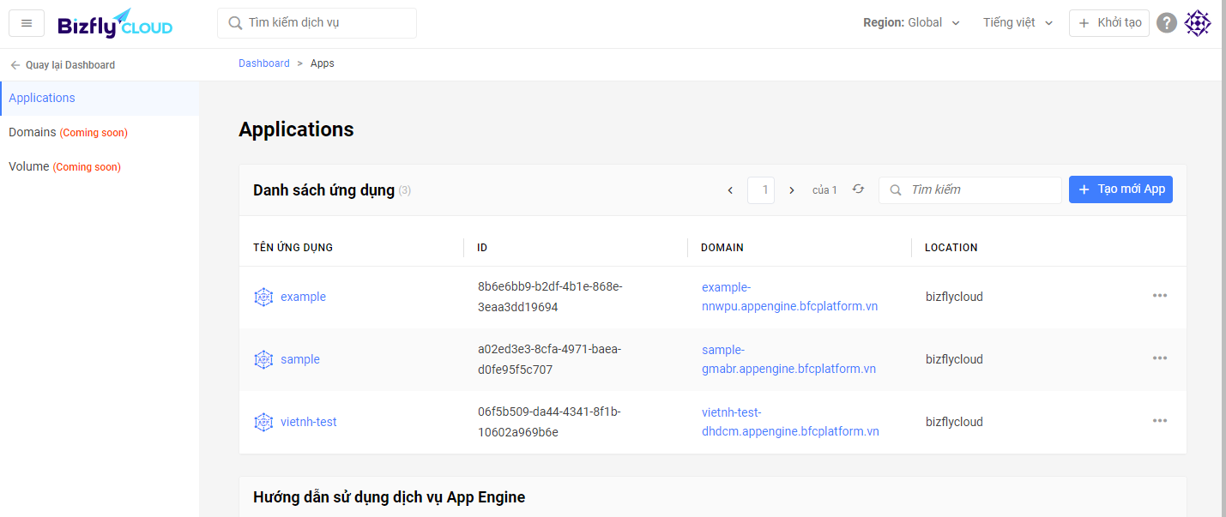This screenshot has height=517, width=1226.
Task: Select Applications in the sidebar
Action: coord(42,98)
